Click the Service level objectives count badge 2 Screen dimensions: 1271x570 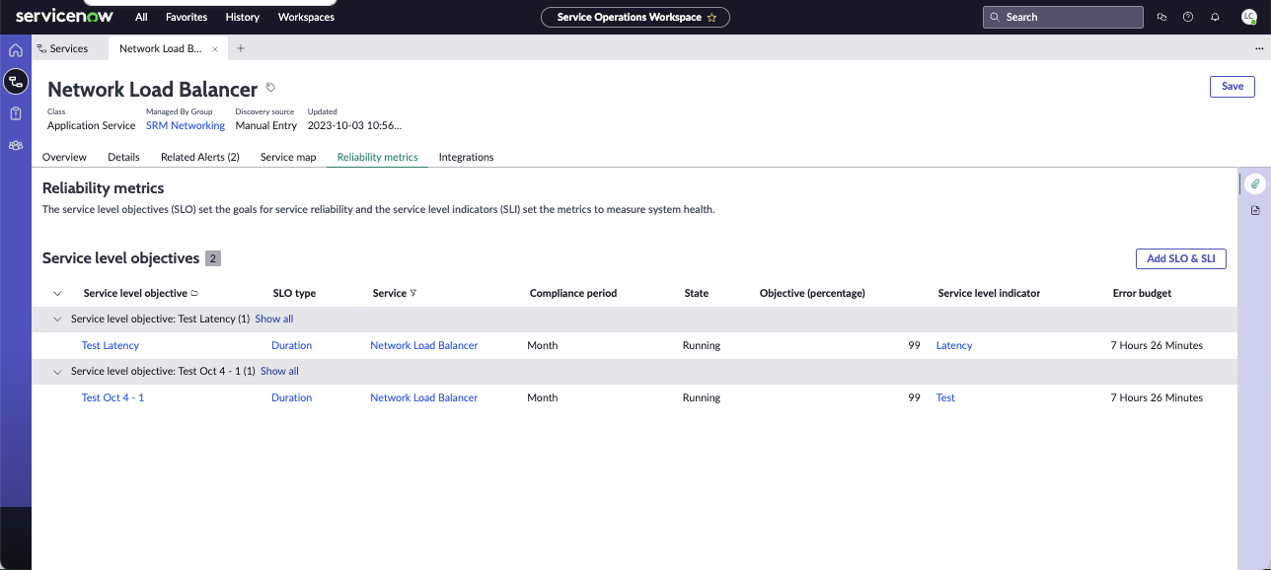213,258
